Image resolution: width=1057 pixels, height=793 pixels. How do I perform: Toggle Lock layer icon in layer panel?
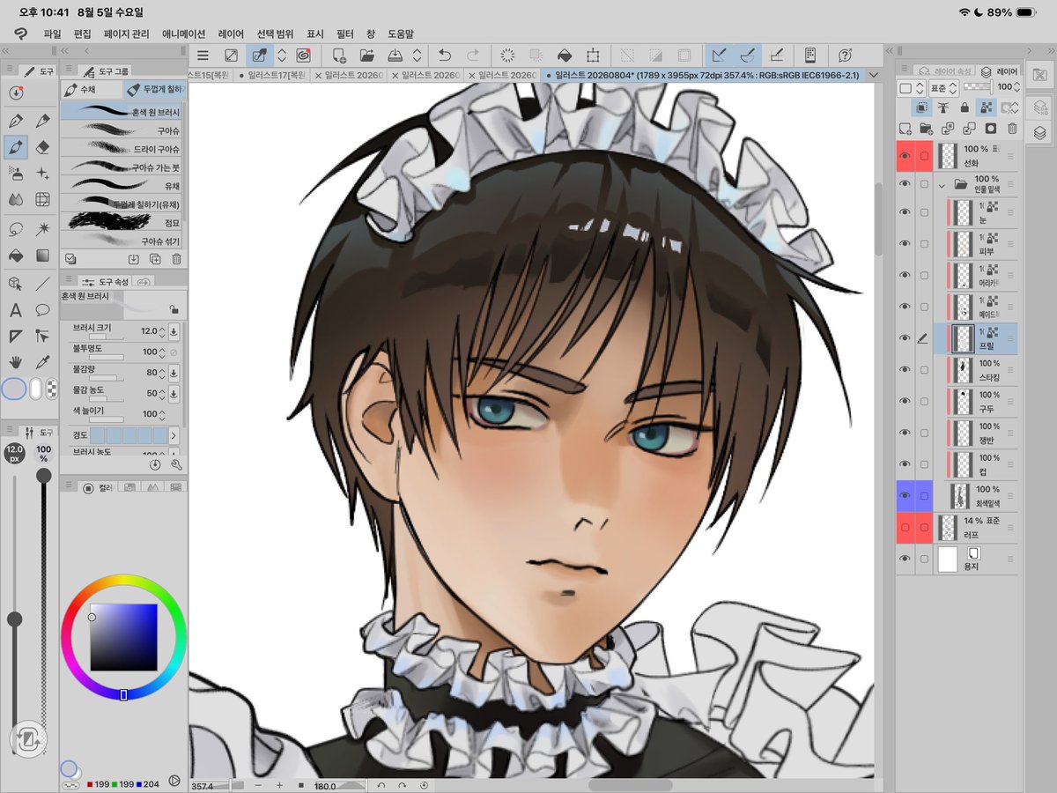(965, 107)
